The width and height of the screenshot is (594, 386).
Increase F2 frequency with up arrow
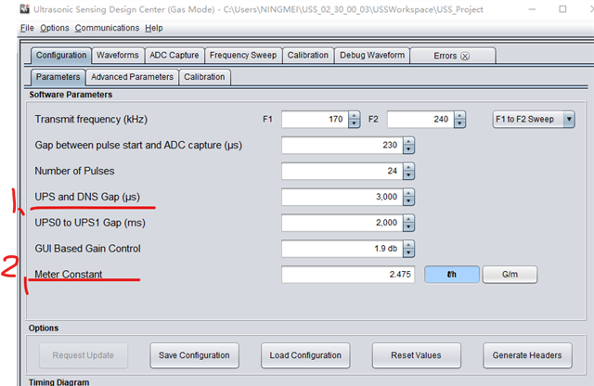pos(459,116)
